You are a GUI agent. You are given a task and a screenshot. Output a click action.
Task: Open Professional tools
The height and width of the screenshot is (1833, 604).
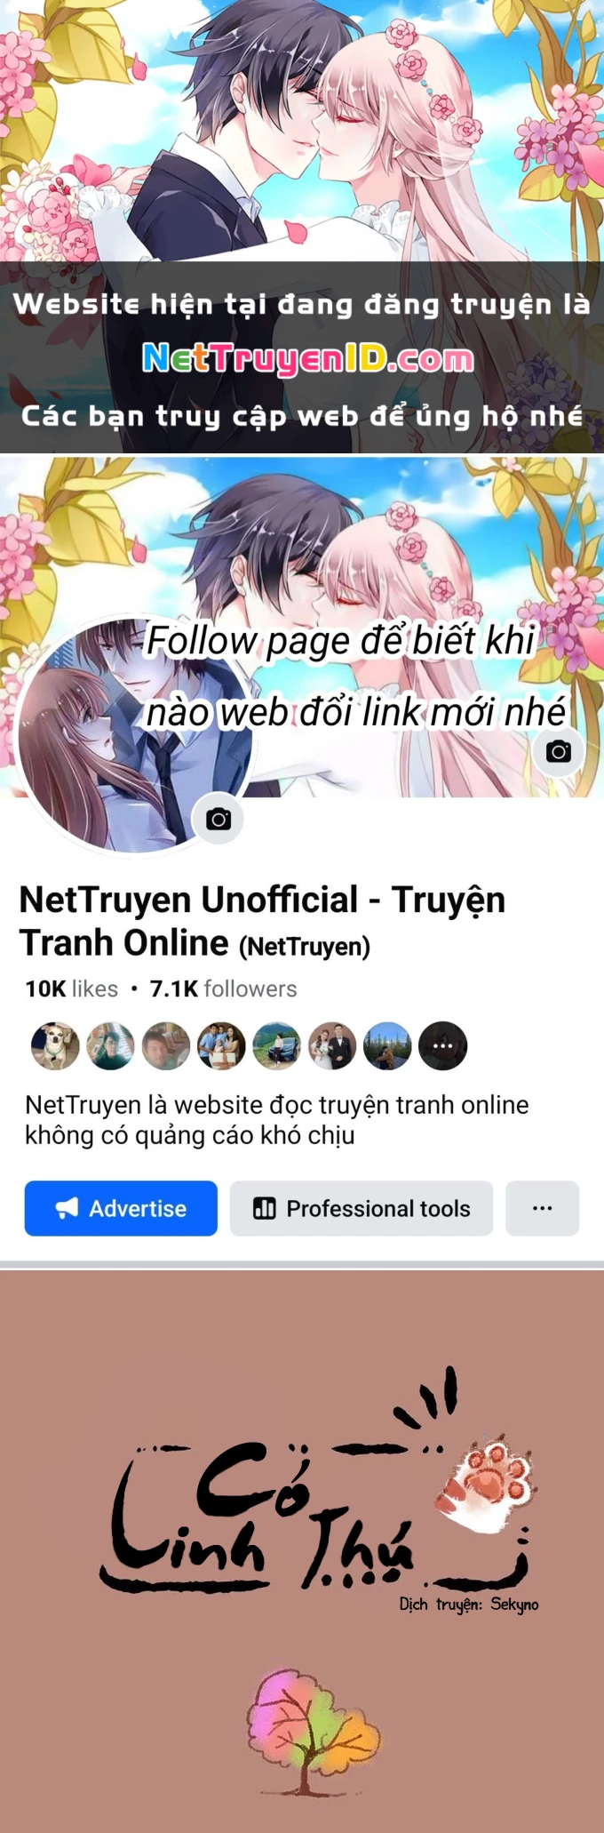(362, 1208)
